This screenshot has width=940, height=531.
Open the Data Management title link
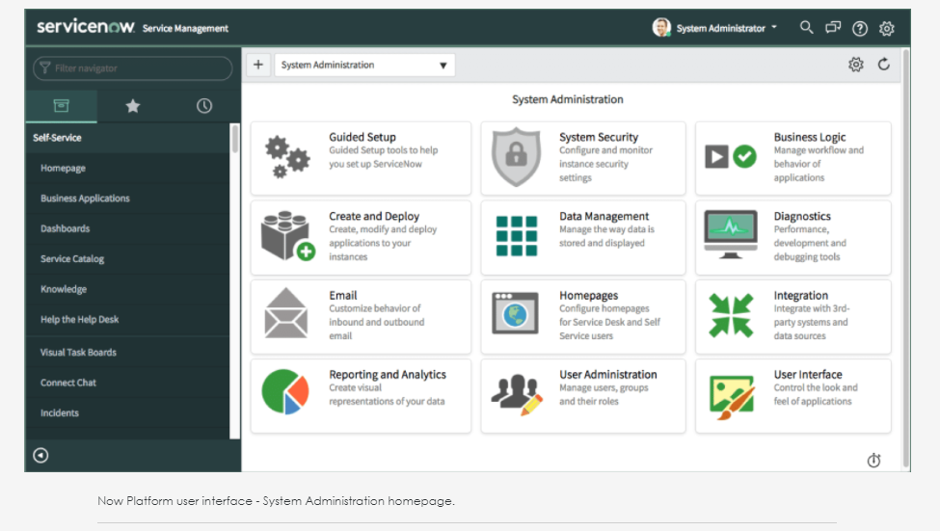(604, 217)
